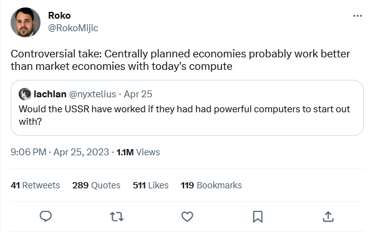View the 511 Likes list
The image size is (373, 232).
(x=150, y=185)
